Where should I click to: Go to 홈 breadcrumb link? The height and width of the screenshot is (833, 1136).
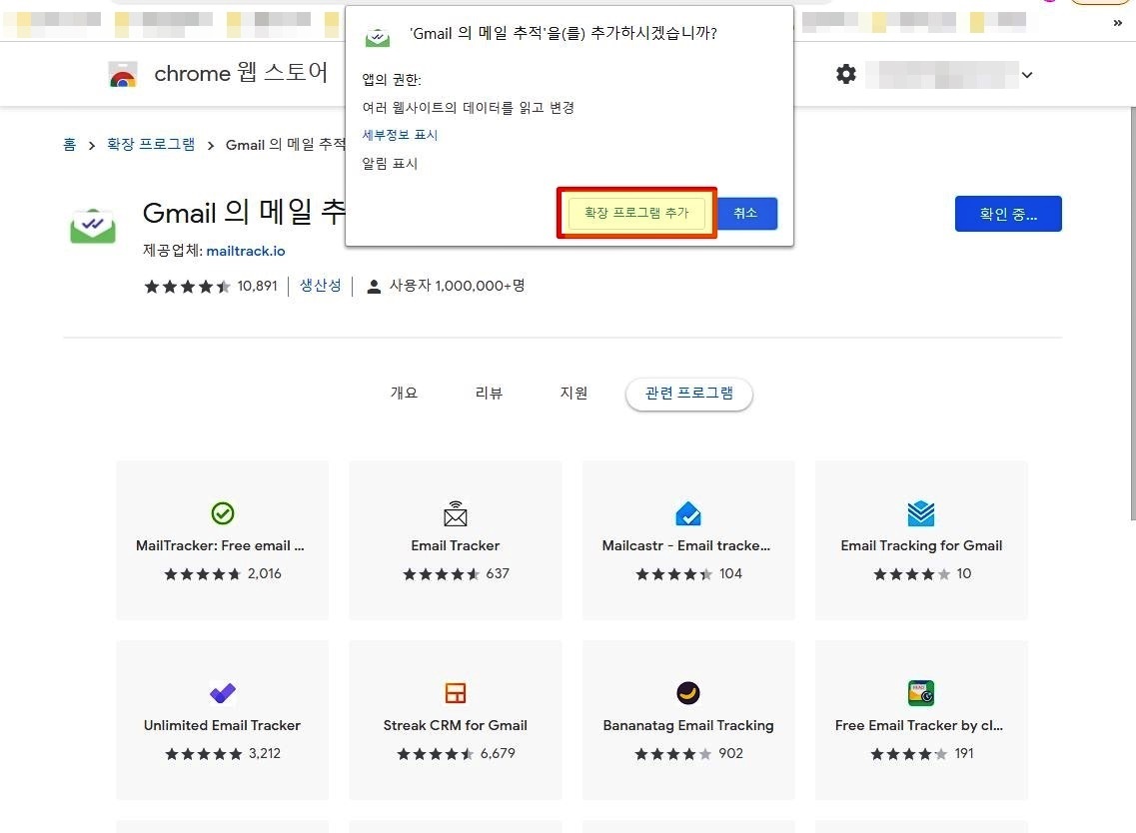(x=70, y=144)
